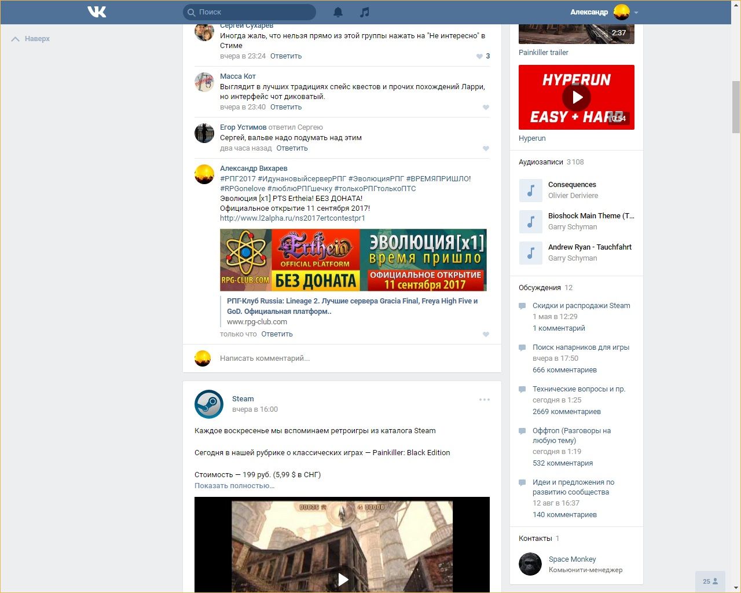
Task: Go back to top via Наверх
Action: 31,39
